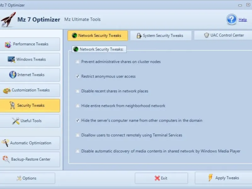Click the Exit button
The width and height of the screenshot is (252, 189).
click(161, 178)
